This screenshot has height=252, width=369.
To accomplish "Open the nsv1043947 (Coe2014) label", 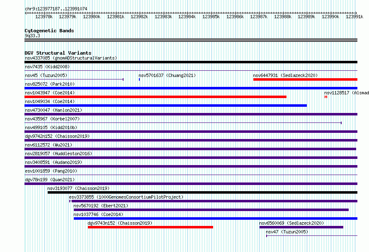I will click(50, 93).
